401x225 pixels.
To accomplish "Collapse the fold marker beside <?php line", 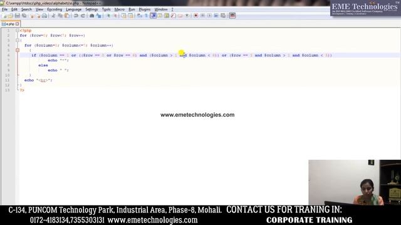I will [18, 31].
